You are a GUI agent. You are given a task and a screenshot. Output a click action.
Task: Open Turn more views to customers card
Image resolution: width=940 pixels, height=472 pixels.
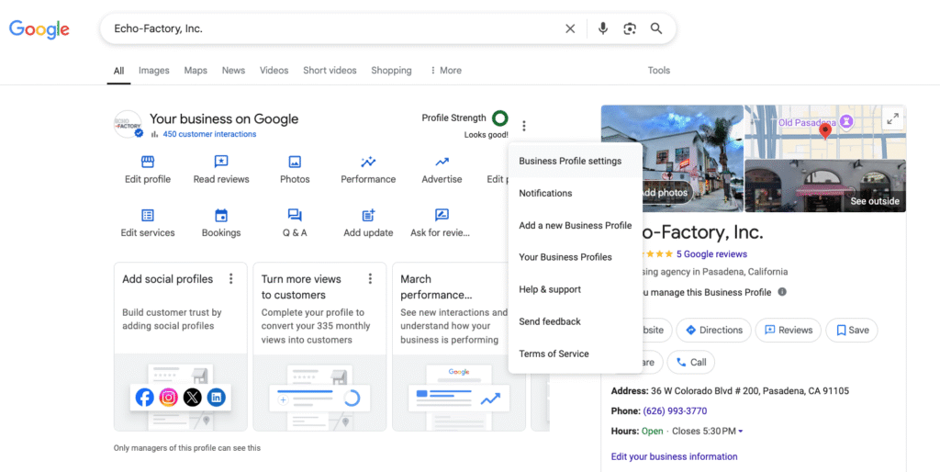[319, 346]
